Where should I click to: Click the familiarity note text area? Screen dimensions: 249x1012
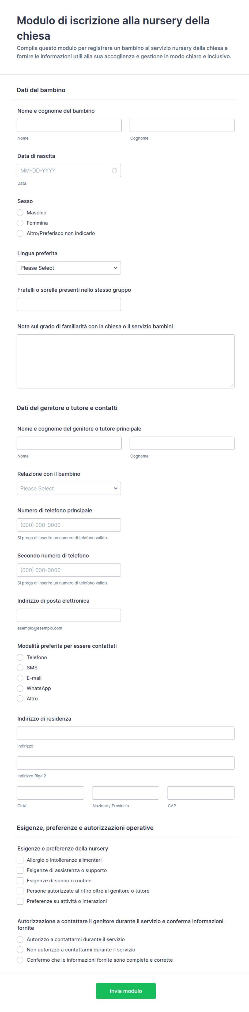(x=126, y=361)
